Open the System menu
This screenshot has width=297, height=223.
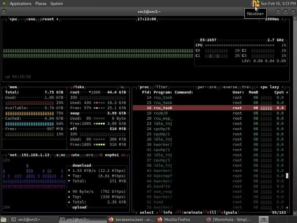(57, 3)
